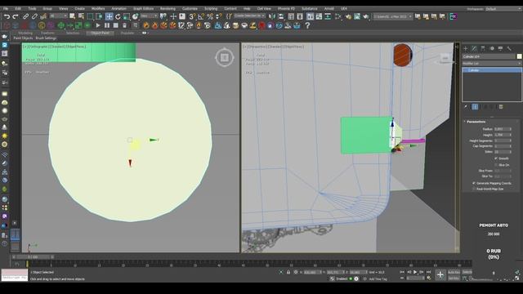The image size is (523, 294).
Task: Open the named selection sets dropdown
Action: tap(249, 16)
